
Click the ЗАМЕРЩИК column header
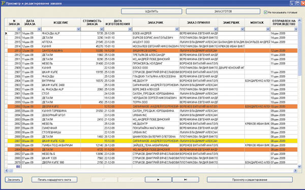coord(231,22)
